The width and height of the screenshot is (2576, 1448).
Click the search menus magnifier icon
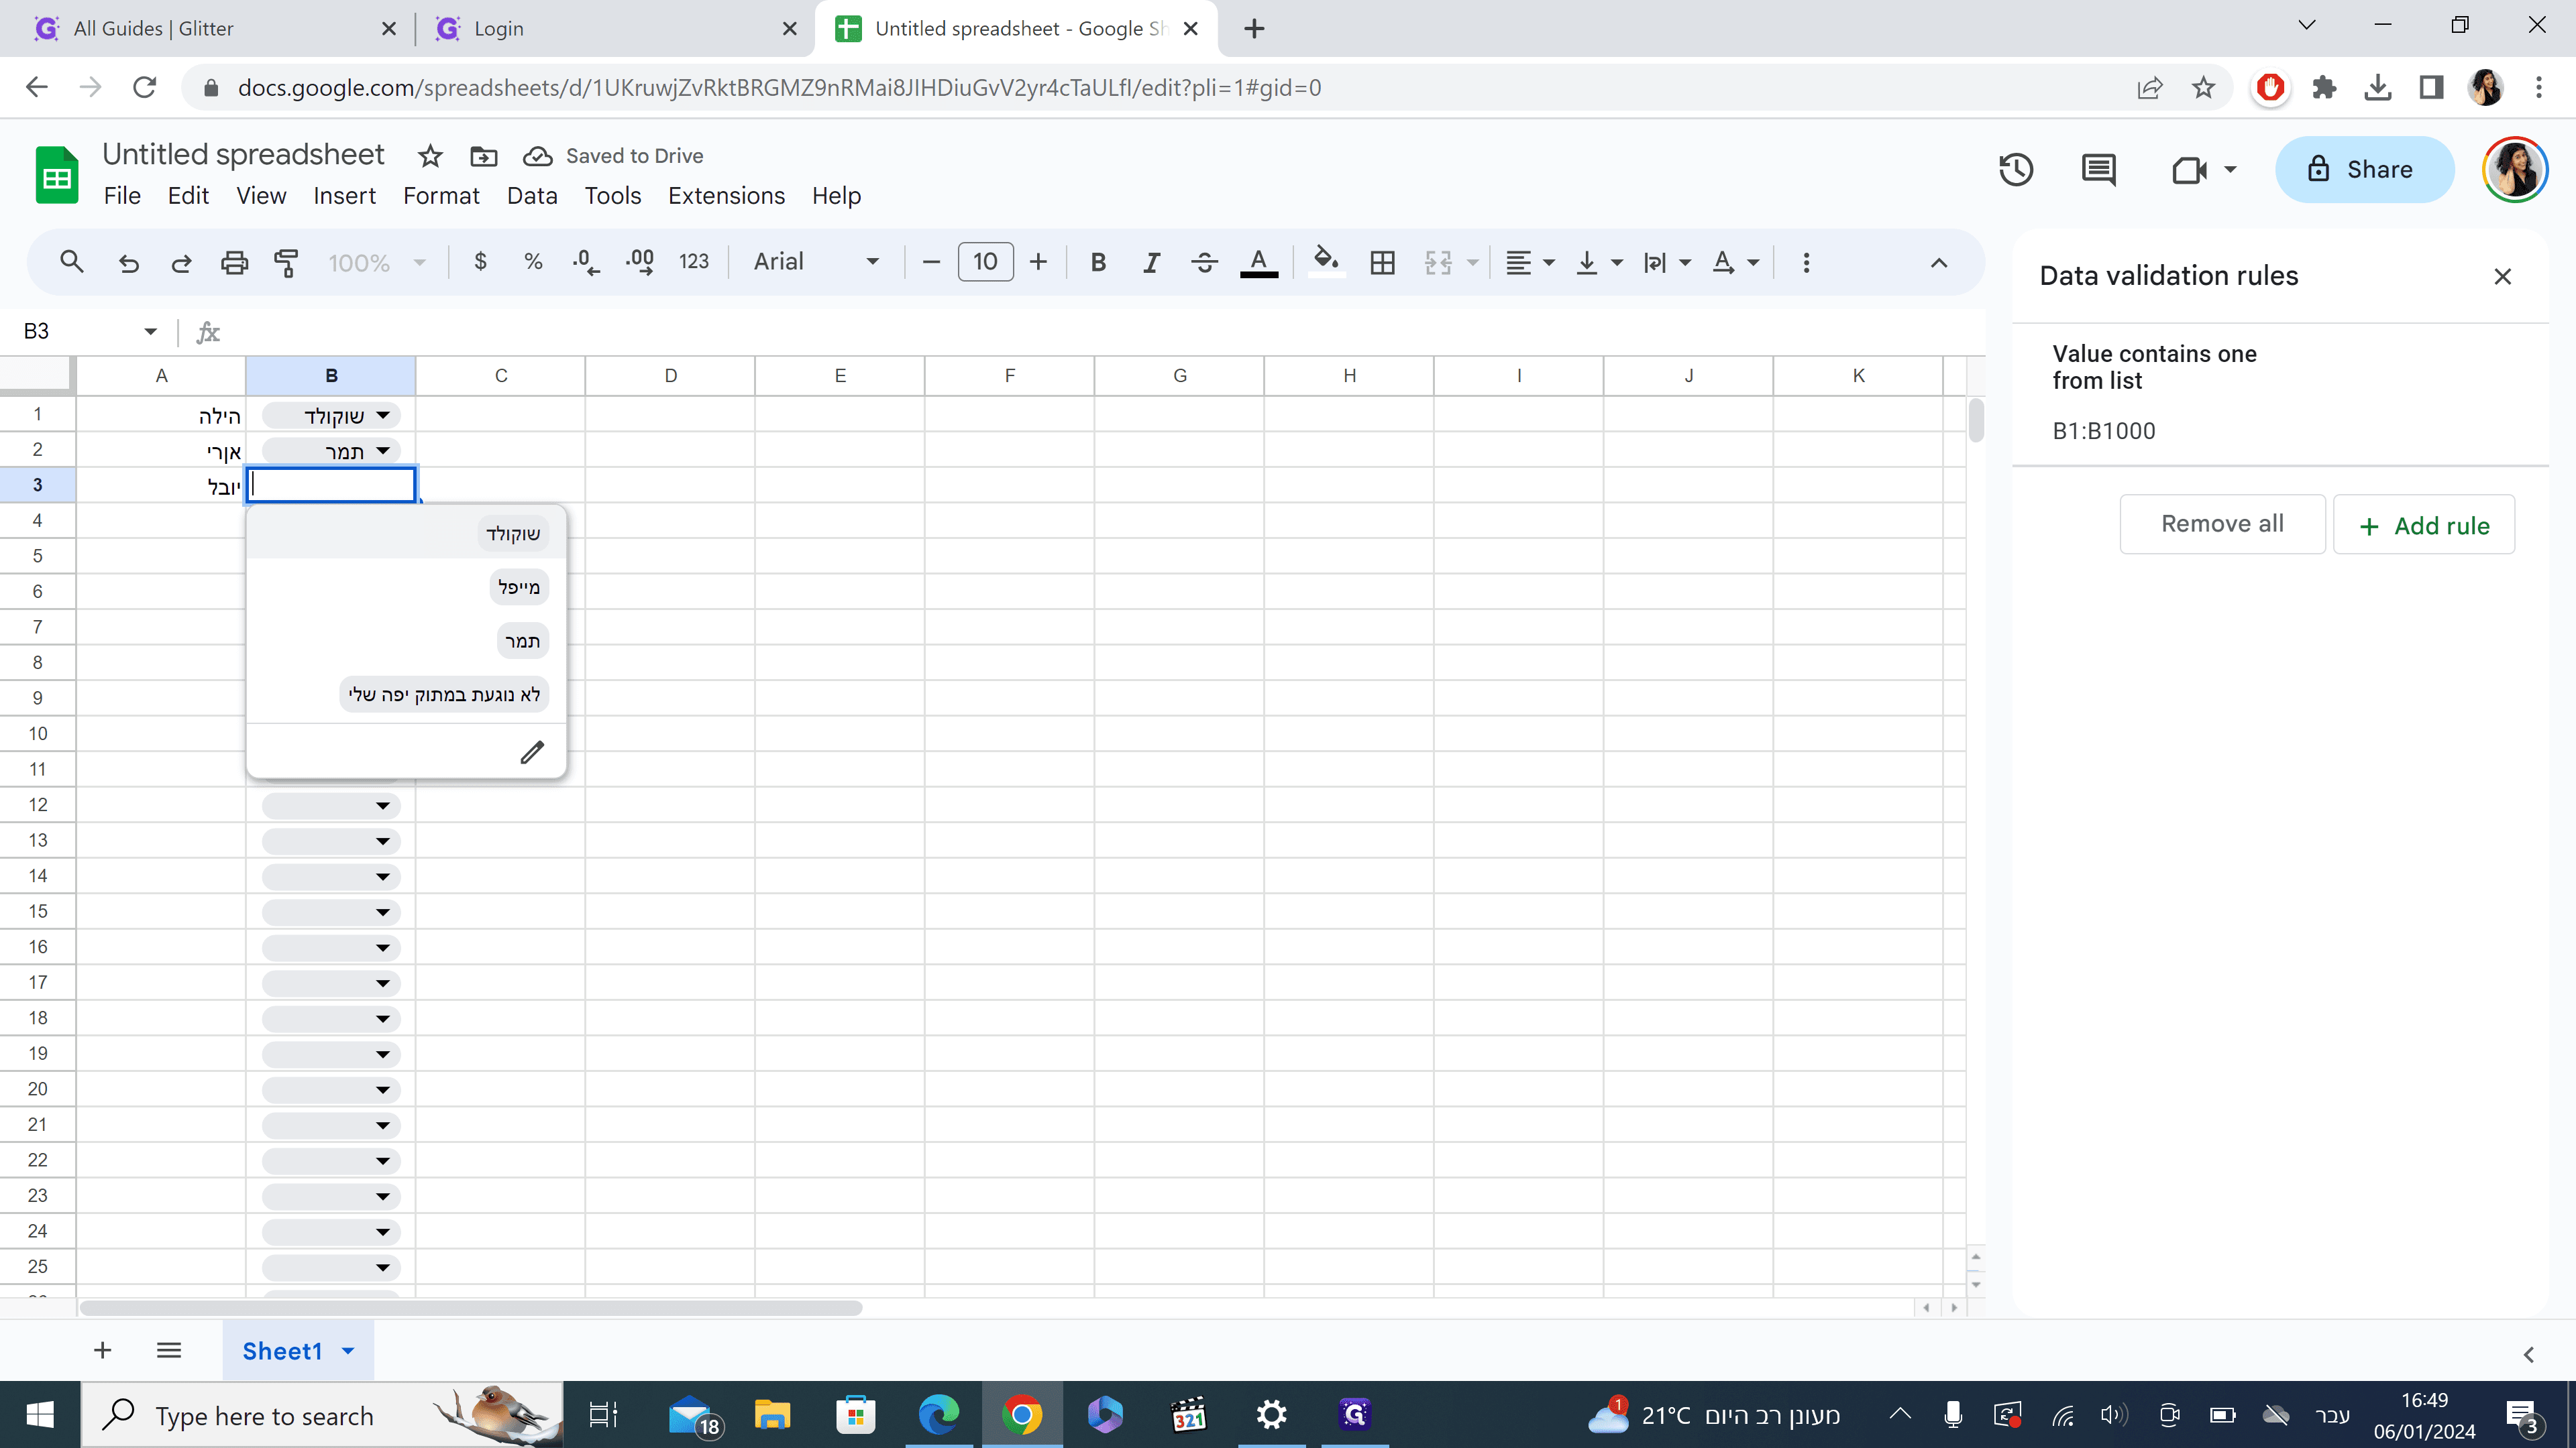tap(71, 262)
